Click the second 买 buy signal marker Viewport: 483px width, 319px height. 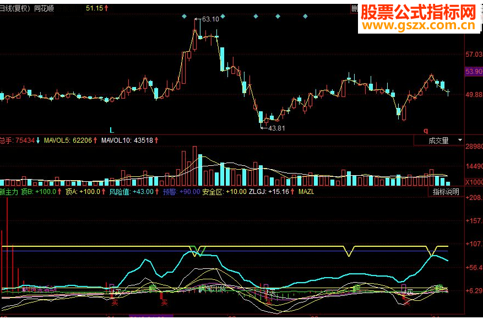pyautogui.click(x=164, y=303)
